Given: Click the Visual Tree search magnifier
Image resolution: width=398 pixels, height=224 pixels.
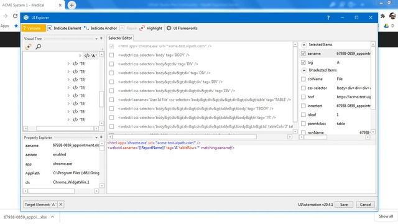Looking at the screenshot, I should [39, 47].
